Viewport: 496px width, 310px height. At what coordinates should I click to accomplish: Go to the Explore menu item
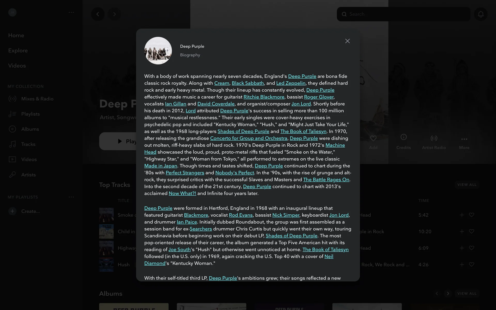click(x=18, y=51)
